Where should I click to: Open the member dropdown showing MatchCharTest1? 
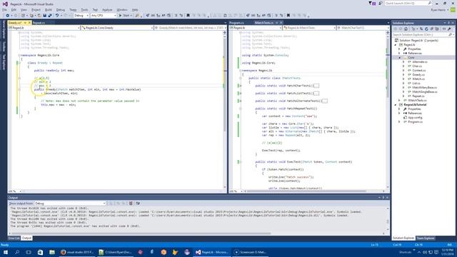tap(363, 28)
